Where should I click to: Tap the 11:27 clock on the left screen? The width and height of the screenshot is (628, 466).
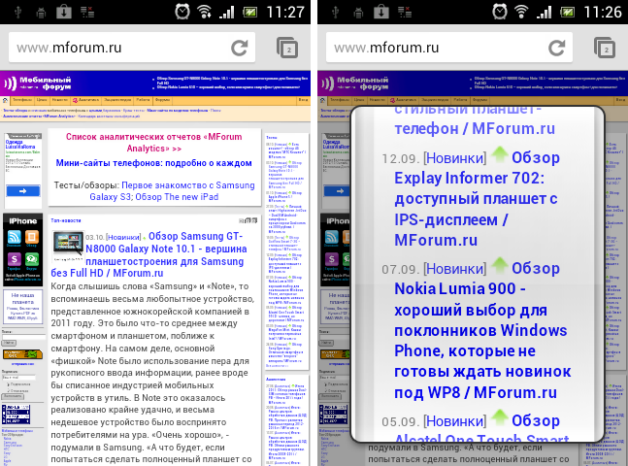point(285,12)
